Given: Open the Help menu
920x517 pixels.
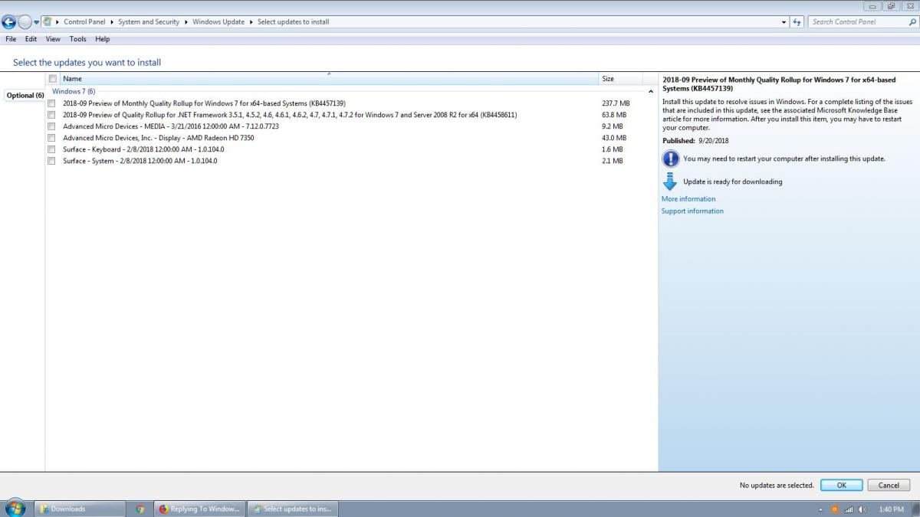Looking at the screenshot, I should coord(103,39).
